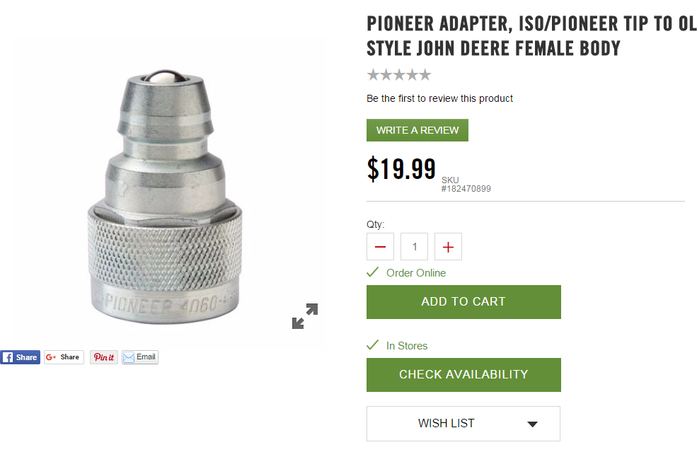Click the Qty number field

414,247
